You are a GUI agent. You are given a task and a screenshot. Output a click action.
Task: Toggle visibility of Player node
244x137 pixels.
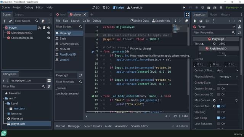(49, 28)
